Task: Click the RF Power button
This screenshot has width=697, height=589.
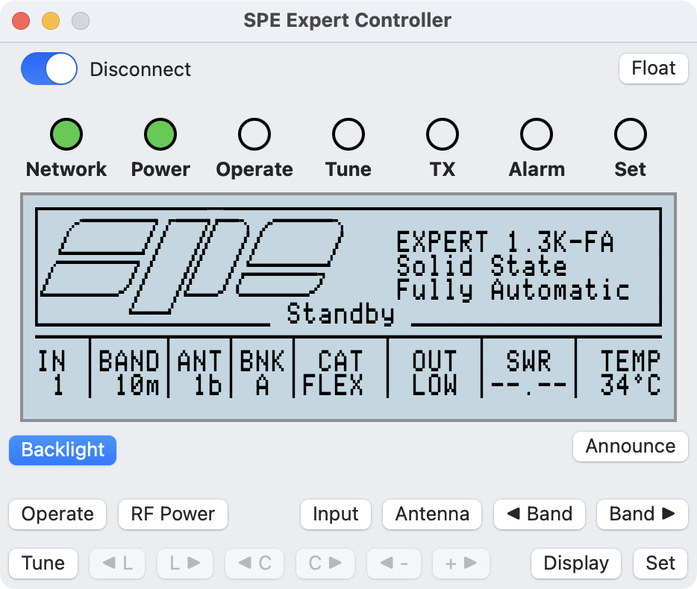Action: 173,514
